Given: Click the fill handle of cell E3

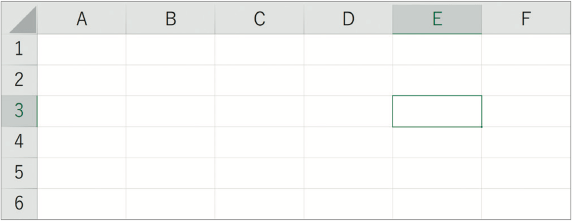Looking at the screenshot, I should click(481, 127).
